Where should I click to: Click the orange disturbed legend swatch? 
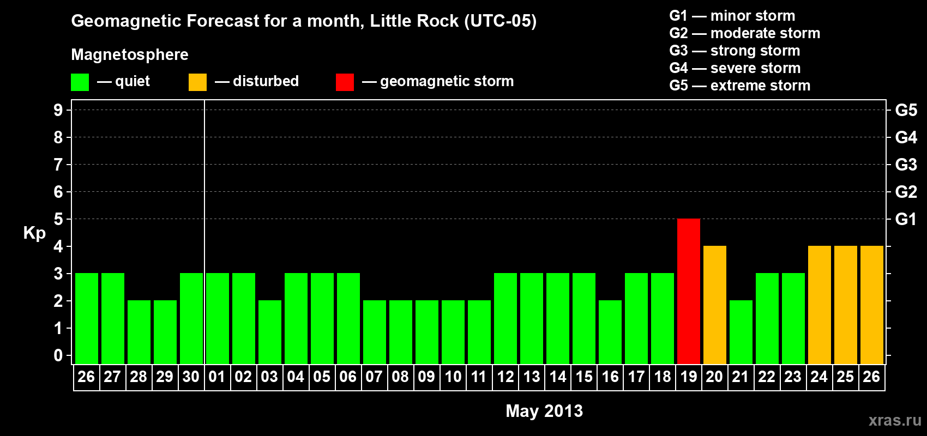[197, 82]
